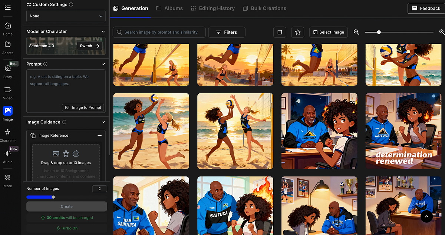The image size is (445, 235).
Task: Go to the Video tool
Action: pos(7,92)
